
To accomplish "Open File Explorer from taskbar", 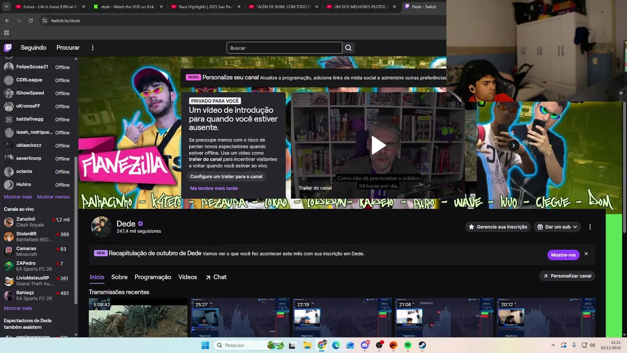I will pyautogui.click(x=307, y=345).
